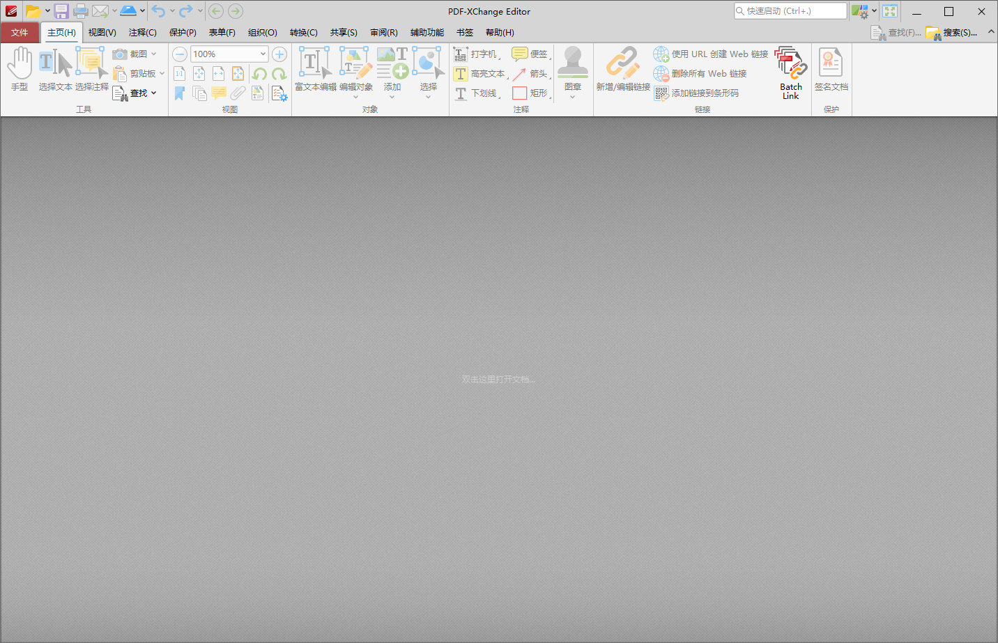Open 新增/编辑链接 link editor
Screen dimensions: 998x643
click(622, 68)
